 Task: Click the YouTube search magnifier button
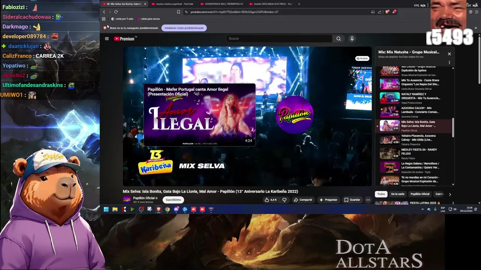point(339,39)
